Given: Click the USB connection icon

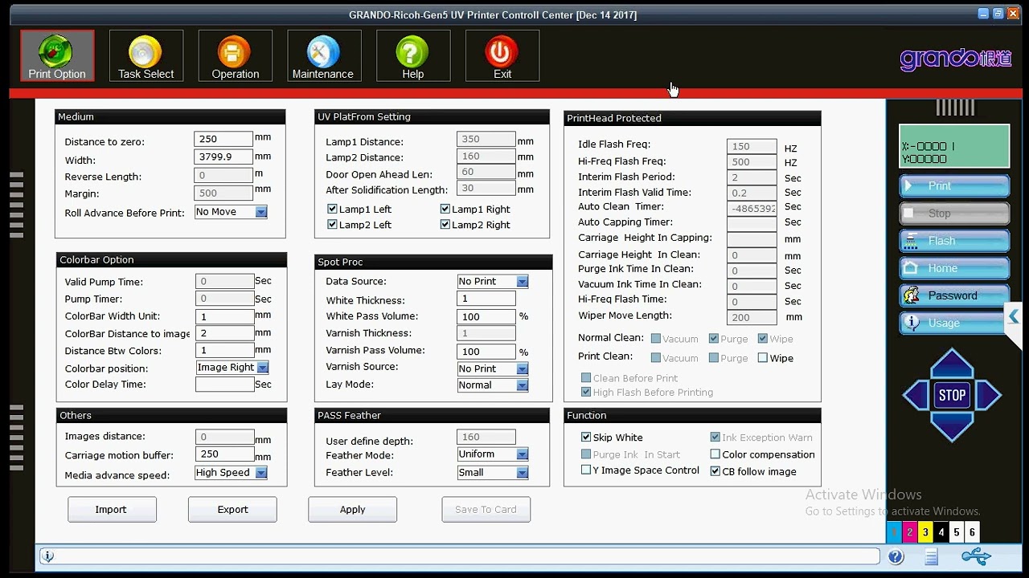Looking at the screenshot, I should pos(976,556).
